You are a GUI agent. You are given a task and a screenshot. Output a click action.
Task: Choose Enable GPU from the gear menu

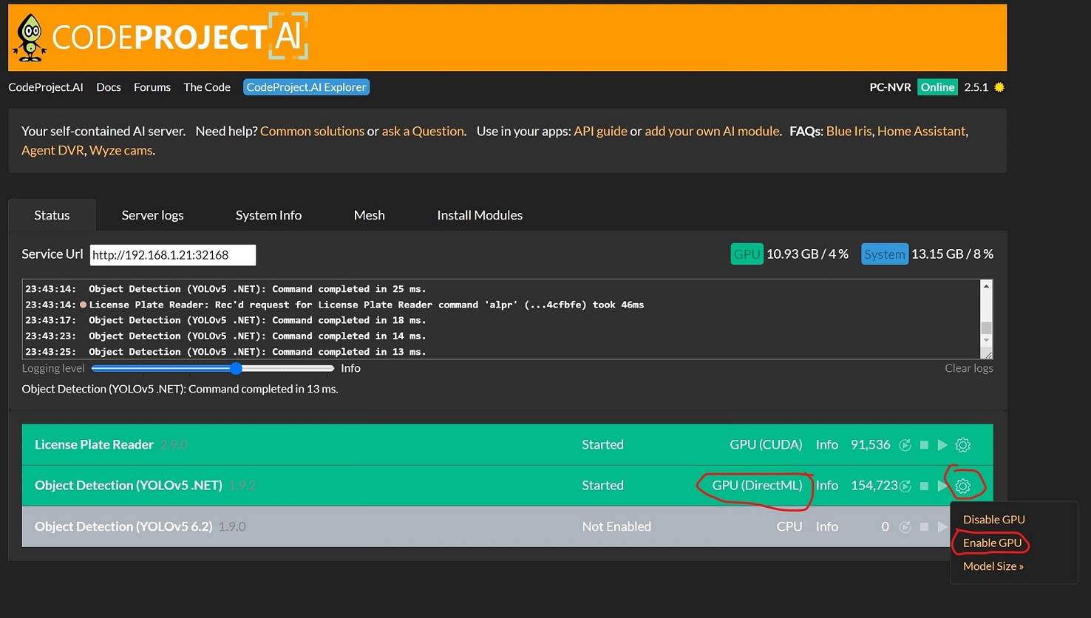tap(992, 543)
